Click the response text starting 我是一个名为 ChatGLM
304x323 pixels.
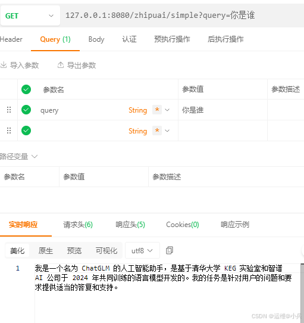click(163, 278)
